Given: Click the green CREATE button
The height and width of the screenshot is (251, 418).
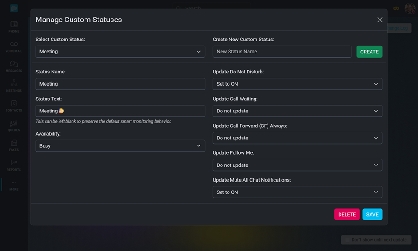Looking at the screenshot, I should [369, 52].
